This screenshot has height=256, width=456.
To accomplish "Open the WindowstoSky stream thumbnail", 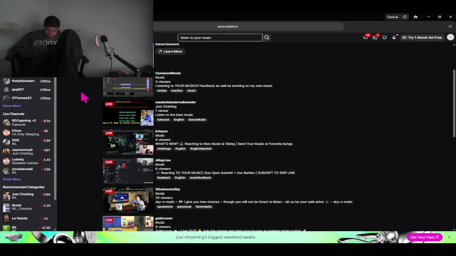I will [128, 200].
